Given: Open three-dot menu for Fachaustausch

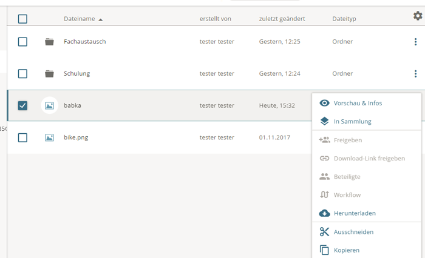Looking at the screenshot, I should click(x=415, y=42).
